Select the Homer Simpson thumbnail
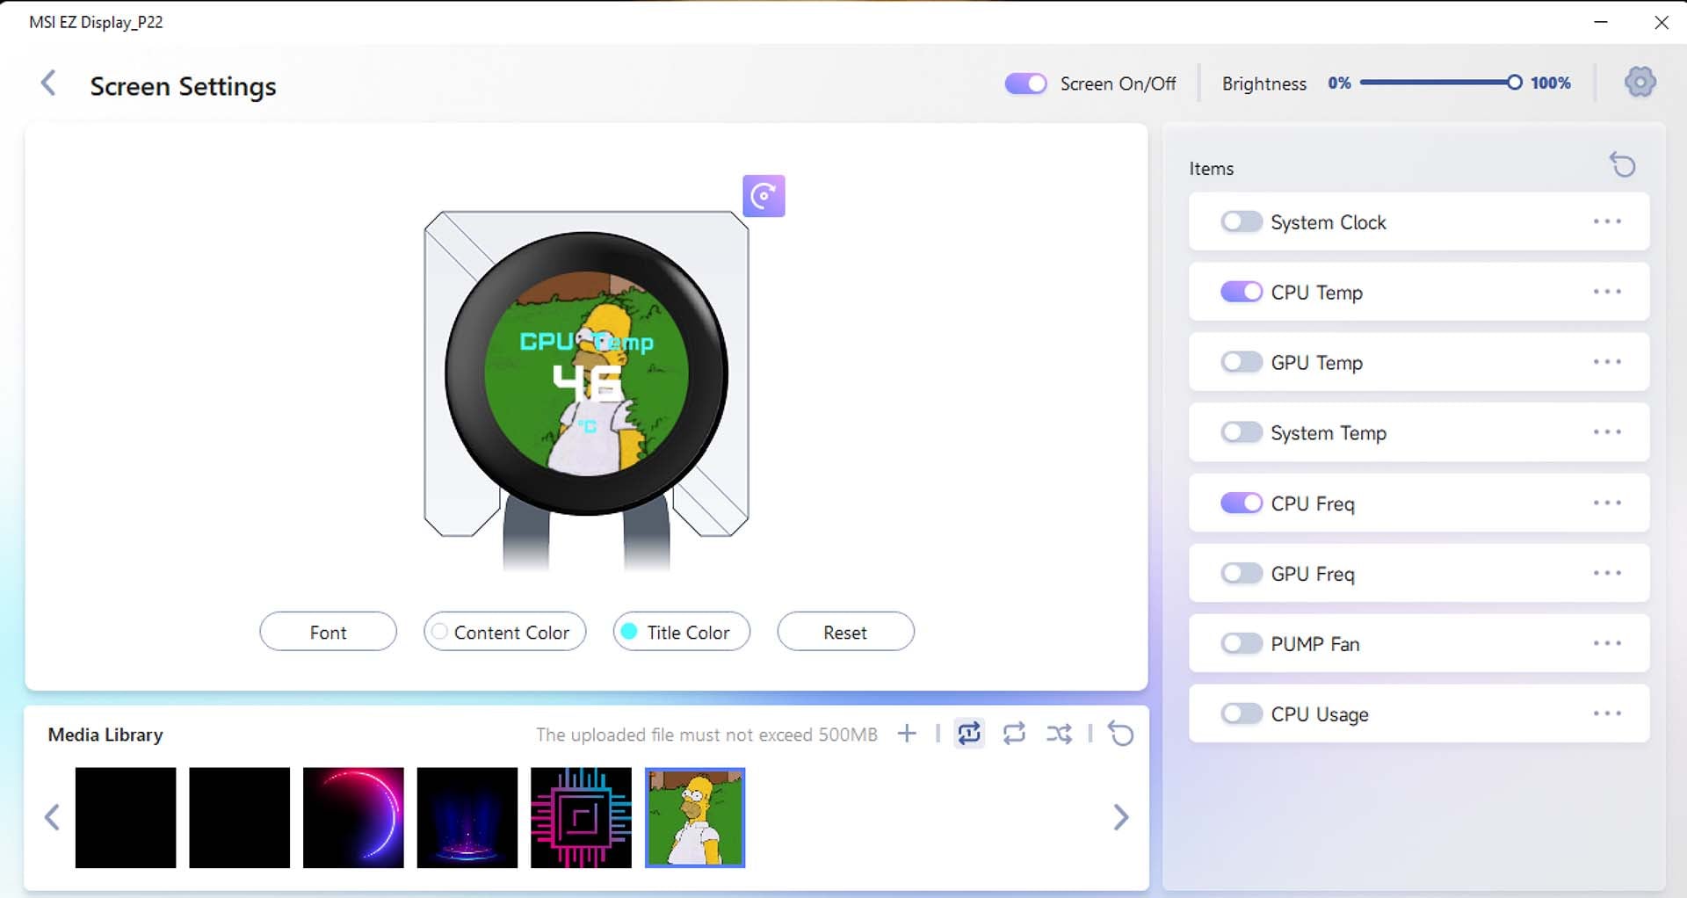Screen dimensions: 1687x898 695,817
